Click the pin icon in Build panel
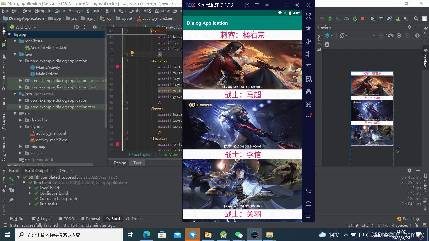Screen dimensions: 429x241 tap(11, 200)
